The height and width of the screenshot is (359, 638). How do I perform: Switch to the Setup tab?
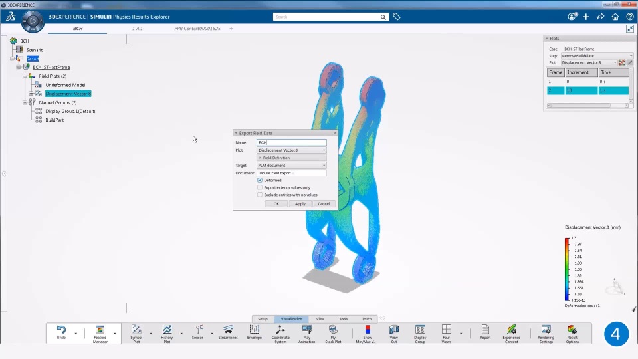click(263, 319)
